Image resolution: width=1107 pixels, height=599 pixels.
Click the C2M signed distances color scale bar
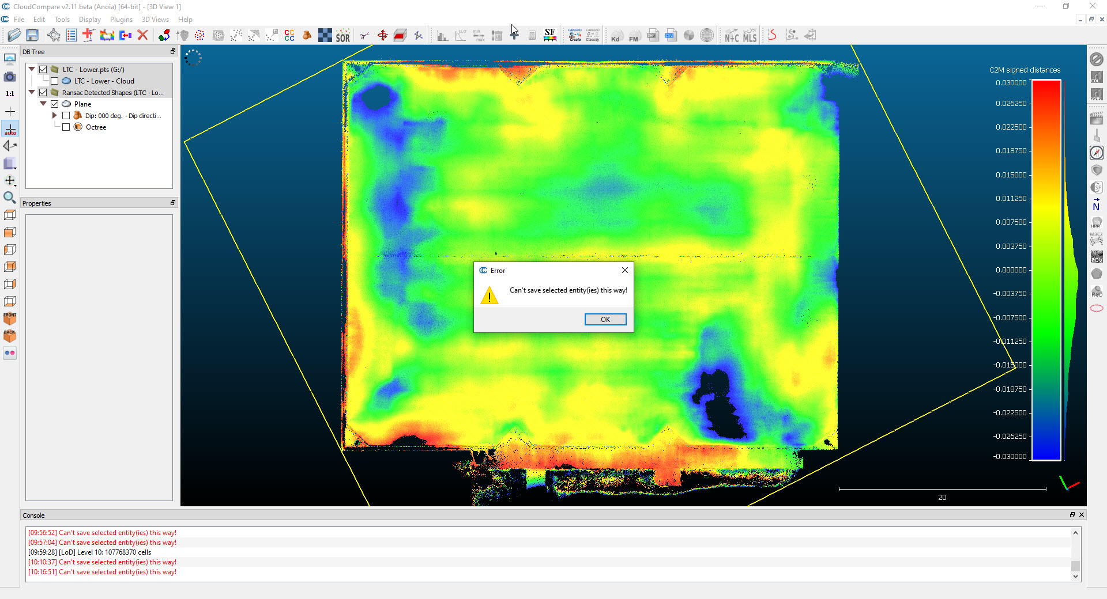[1046, 270]
